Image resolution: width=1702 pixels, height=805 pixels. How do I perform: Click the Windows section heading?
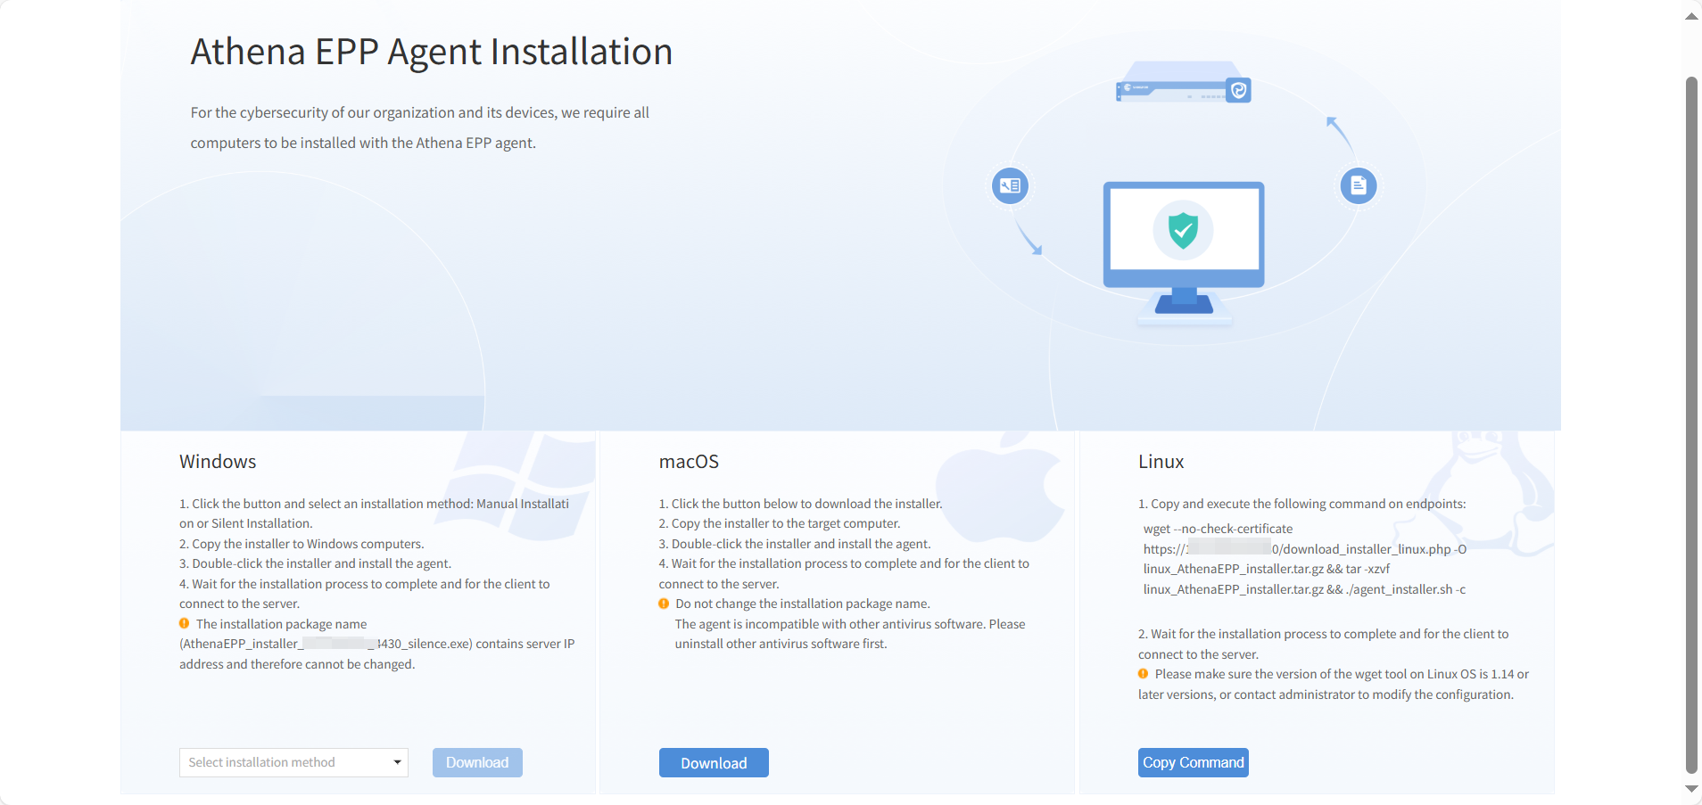click(x=218, y=462)
